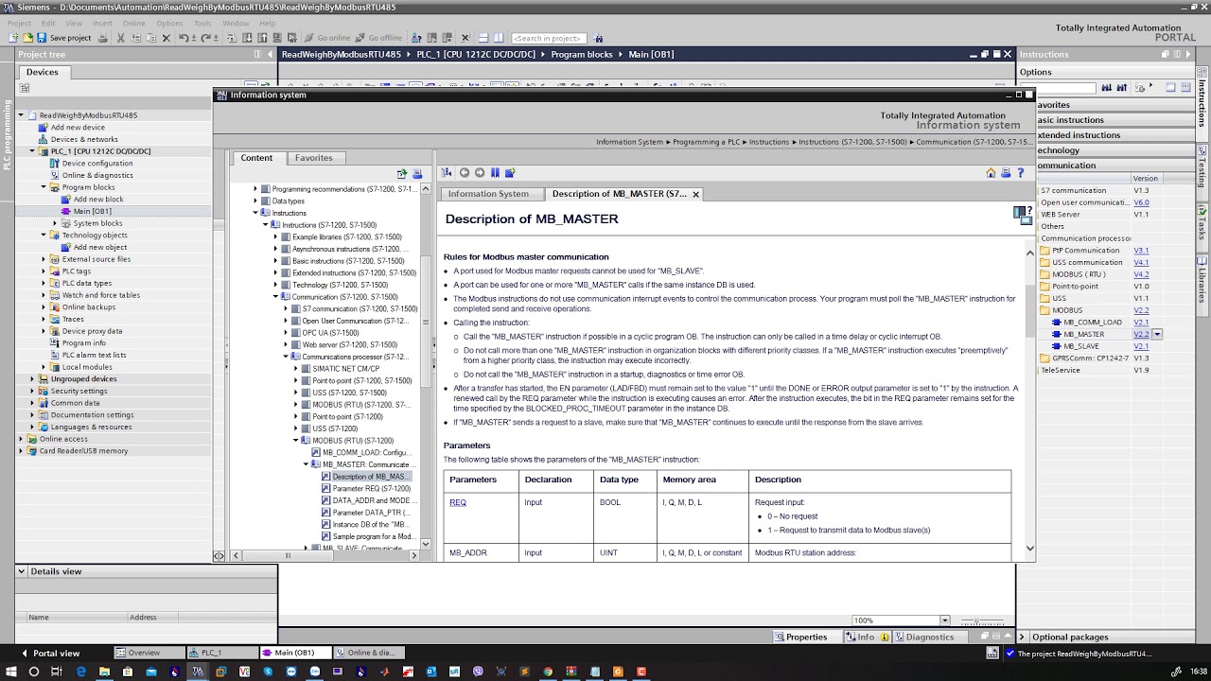
Task: Select MB_COMM_LOAD in Instructions list
Action: pyautogui.click(x=1093, y=323)
